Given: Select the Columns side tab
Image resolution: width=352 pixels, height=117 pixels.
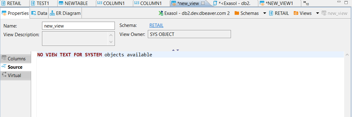Looking at the screenshot, I should 16,59.
